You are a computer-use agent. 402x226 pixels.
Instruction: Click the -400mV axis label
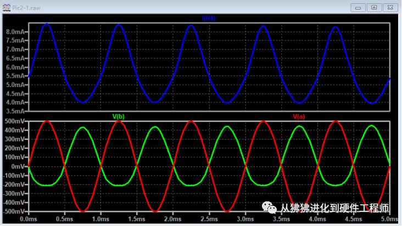pos(14,202)
